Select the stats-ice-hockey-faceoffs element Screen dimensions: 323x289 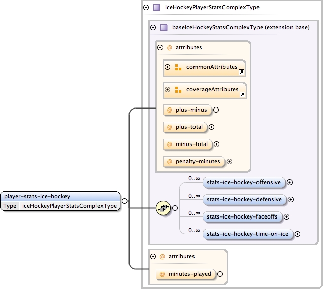[242, 216]
